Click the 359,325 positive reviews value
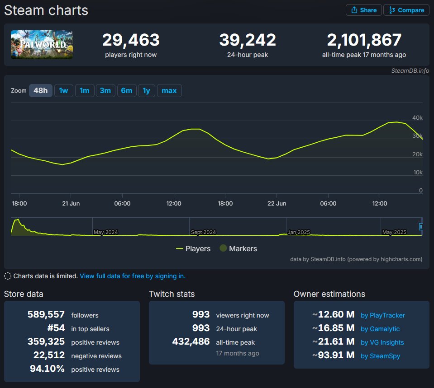This screenshot has width=434, height=388. tap(46, 341)
